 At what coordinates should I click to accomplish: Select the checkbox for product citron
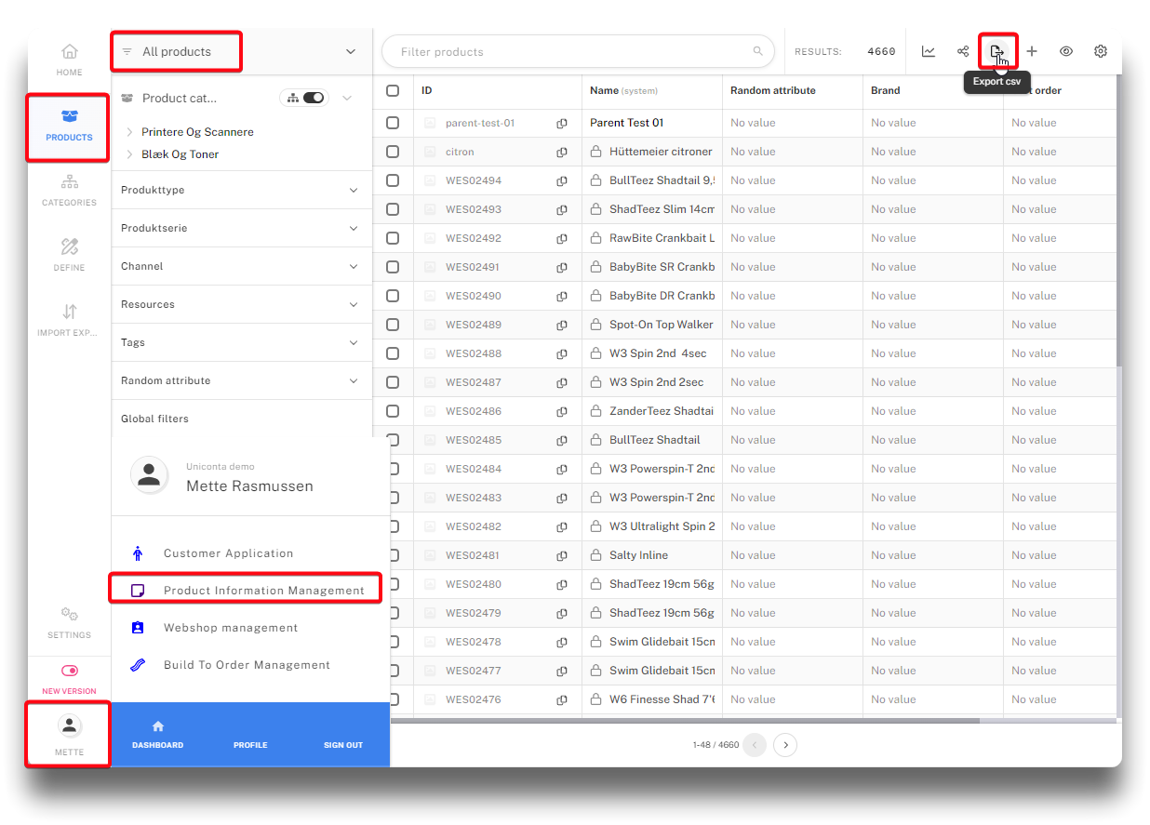[393, 152]
